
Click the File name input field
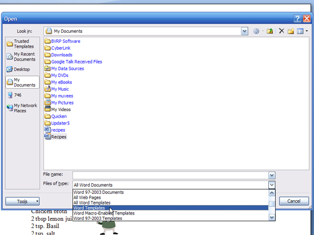coord(170,175)
